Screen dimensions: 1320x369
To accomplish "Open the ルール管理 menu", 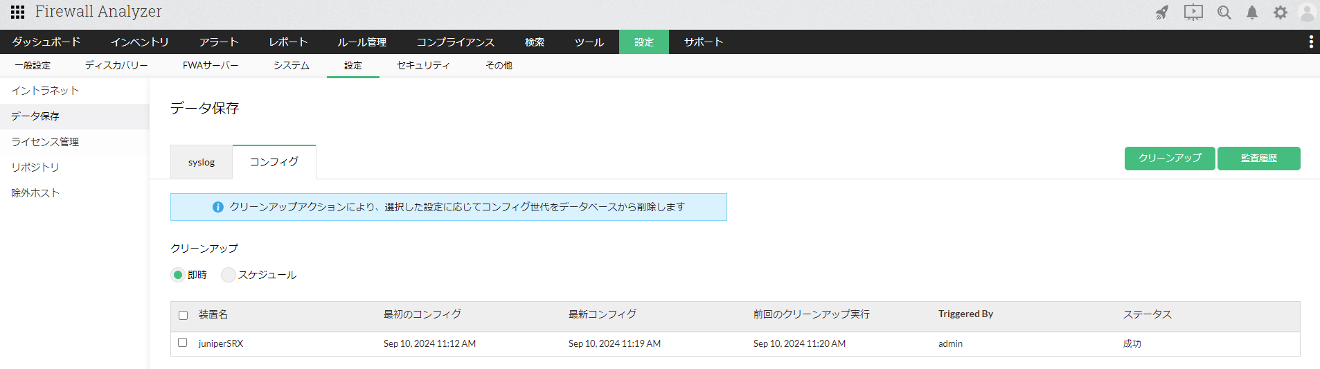I will coord(362,42).
